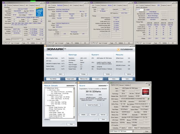Click the '36116 3DMarks' score text
Screen dimensions: 180x134
(x=93, y=91)
